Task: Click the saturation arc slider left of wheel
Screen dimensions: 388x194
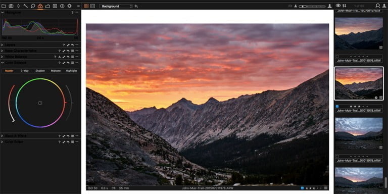Action: [x=11, y=103]
